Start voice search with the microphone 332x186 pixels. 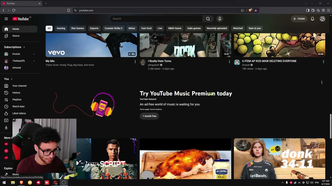[220, 19]
